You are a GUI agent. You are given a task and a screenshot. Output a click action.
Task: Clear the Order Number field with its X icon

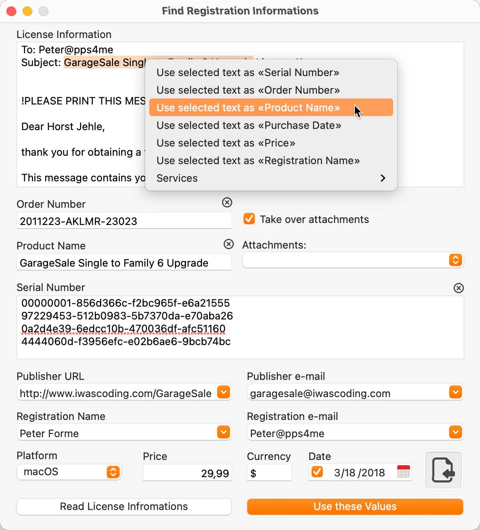227,203
